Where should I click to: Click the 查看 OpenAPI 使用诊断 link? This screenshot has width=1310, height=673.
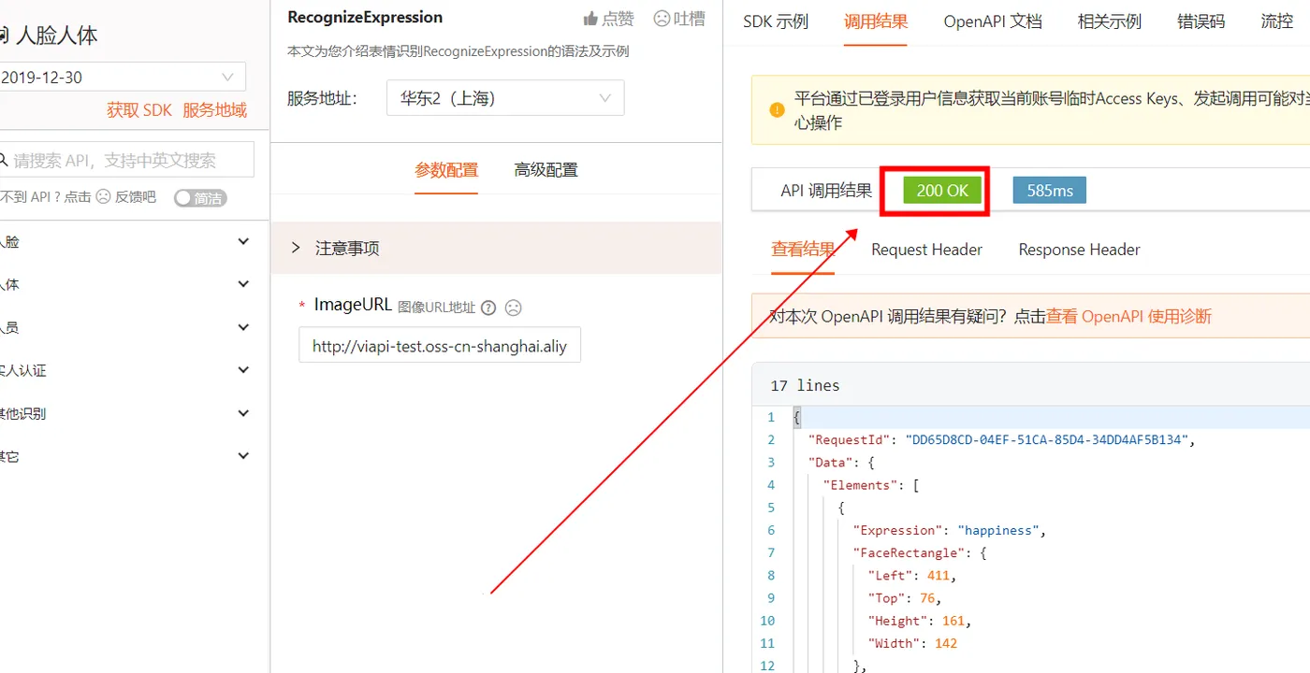tap(1128, 316)
